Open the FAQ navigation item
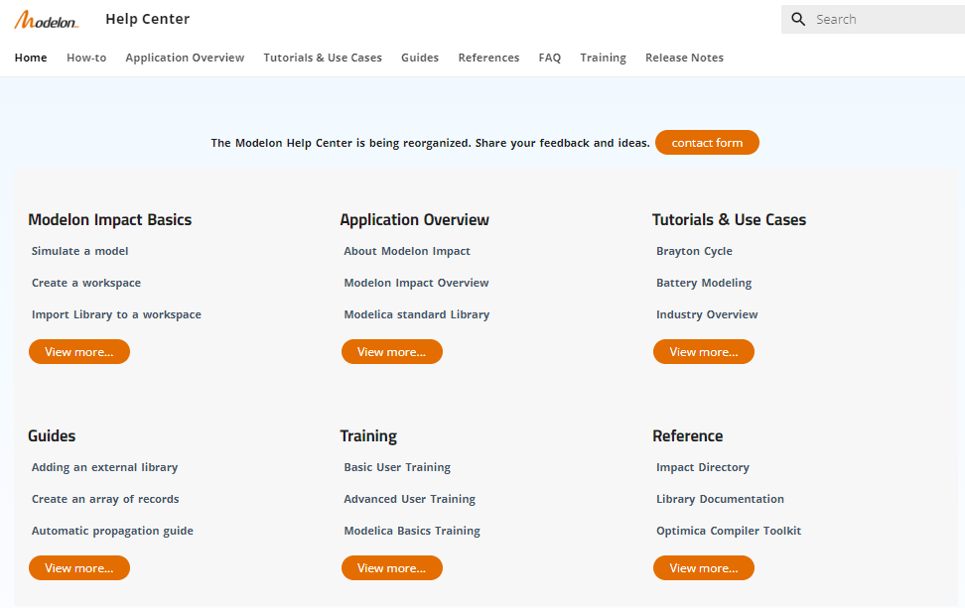Screen dimensions: 965x608 (550, 58)
